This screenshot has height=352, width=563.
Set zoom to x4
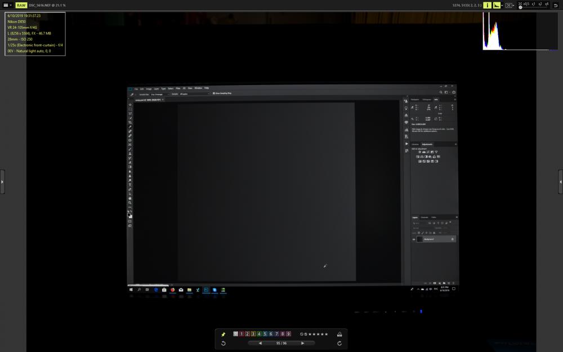tap(547, 4)
